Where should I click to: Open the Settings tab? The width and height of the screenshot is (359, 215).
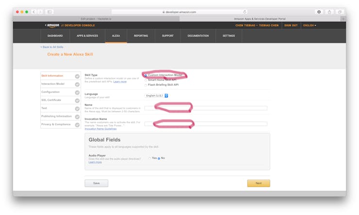[228, 36]
